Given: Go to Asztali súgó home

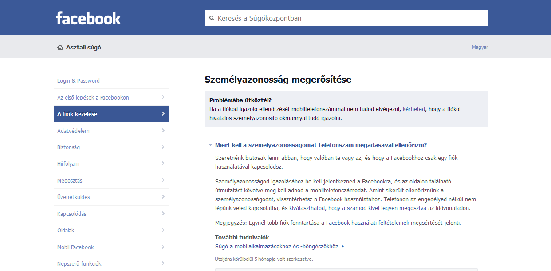Looking at the screenshot, I should point(83,47).
